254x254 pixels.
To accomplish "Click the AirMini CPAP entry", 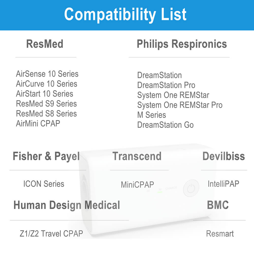I will 38,123.
